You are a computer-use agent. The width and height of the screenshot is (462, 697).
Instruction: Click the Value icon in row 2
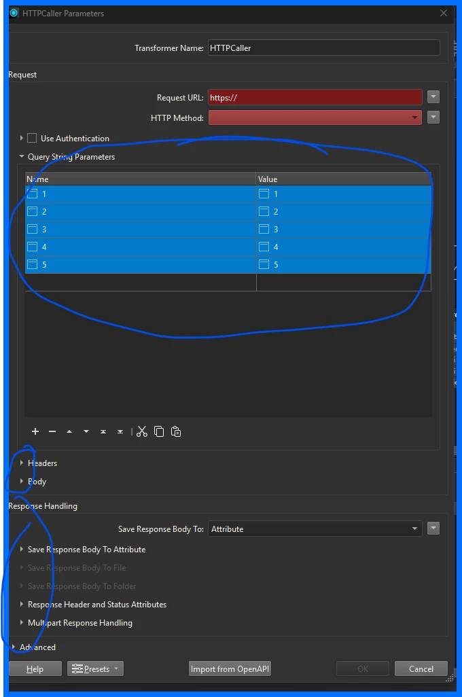264,211
